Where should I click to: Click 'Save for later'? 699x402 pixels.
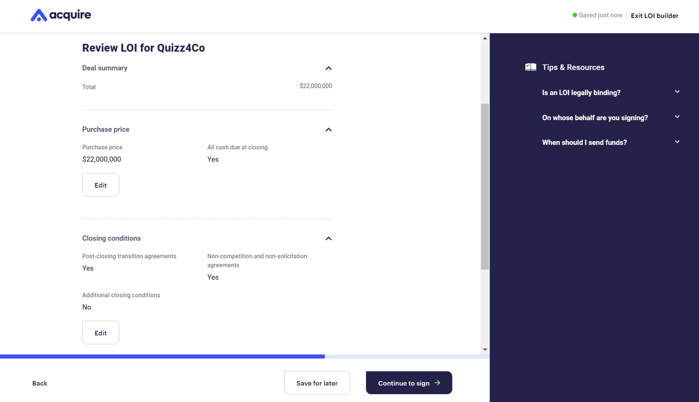[317, 383]
